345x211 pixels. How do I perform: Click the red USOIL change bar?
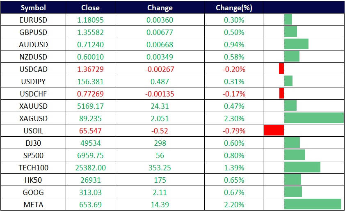[x=274, y=130]
